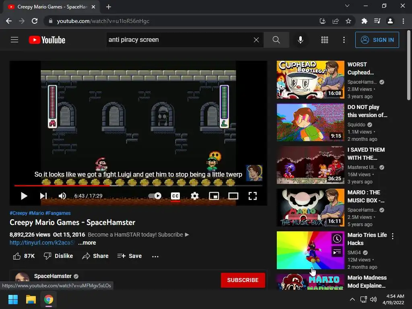Open the Mario Madness Mod Explained title
The image size is (412, 309).
[x=367, y=282]
